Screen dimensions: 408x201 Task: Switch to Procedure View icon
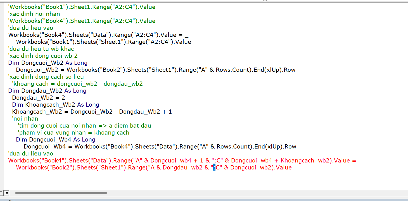[x=2, y=193]
